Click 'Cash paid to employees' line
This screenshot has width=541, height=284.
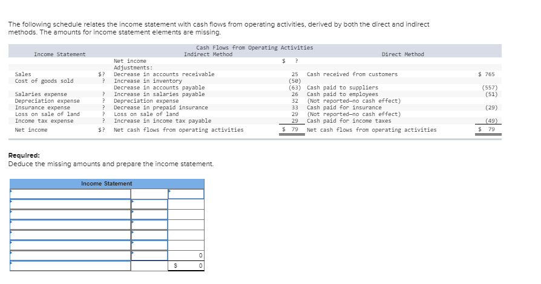coord(343,94)
